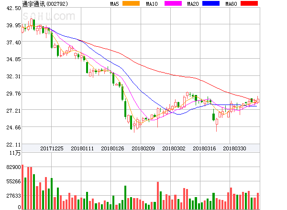Viewport: 287px width, 210px height.
Task: Click the MA60 legend label
Action: point(231,4)
